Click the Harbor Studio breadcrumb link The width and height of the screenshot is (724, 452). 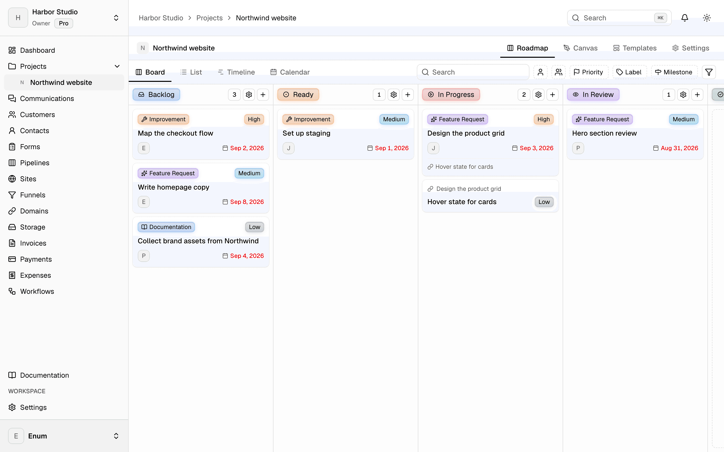click(x=161, y=18)
